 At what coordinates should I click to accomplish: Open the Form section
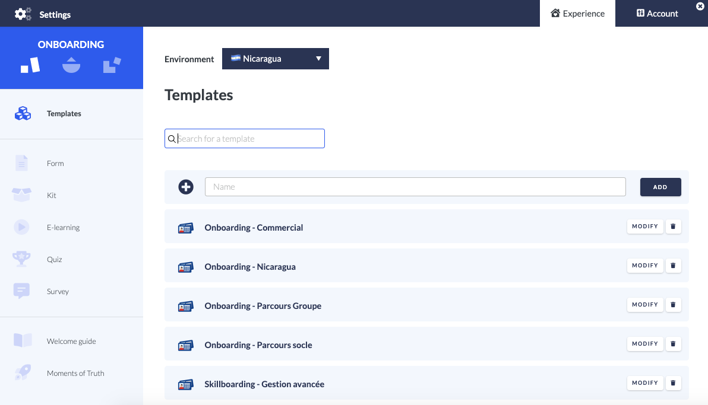click(55, 163)
